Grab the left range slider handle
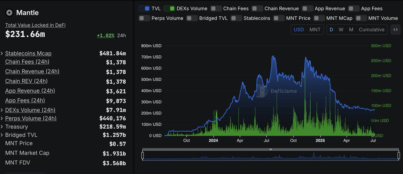 click(142, 156)
